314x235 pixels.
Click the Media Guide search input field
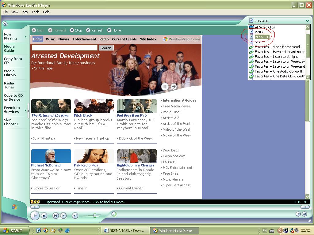point(65,48)
